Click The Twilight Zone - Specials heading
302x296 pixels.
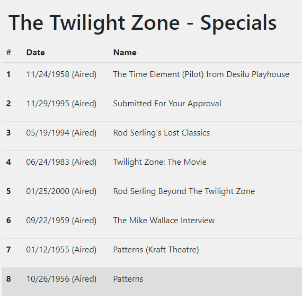143,23
